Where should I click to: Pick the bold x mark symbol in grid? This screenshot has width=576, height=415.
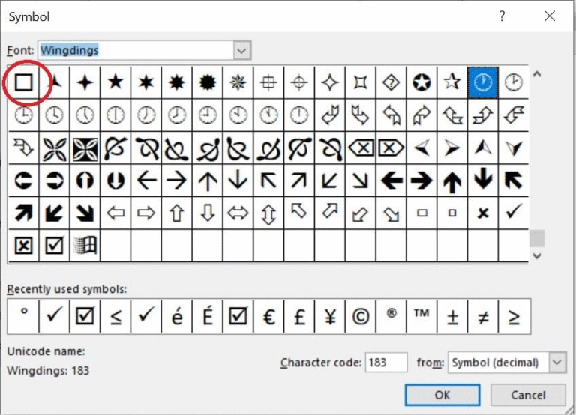(x=483, y=213)
